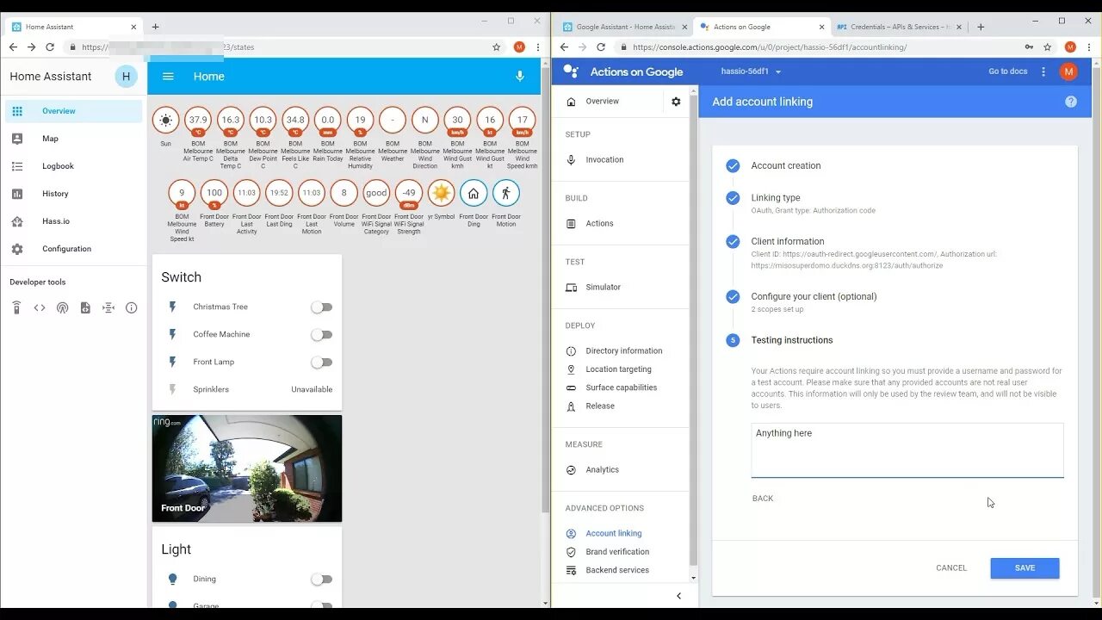Screen dimensions: 1102x620
Task: Open the Front Door Motion badge
Action: tap(506, 193)
